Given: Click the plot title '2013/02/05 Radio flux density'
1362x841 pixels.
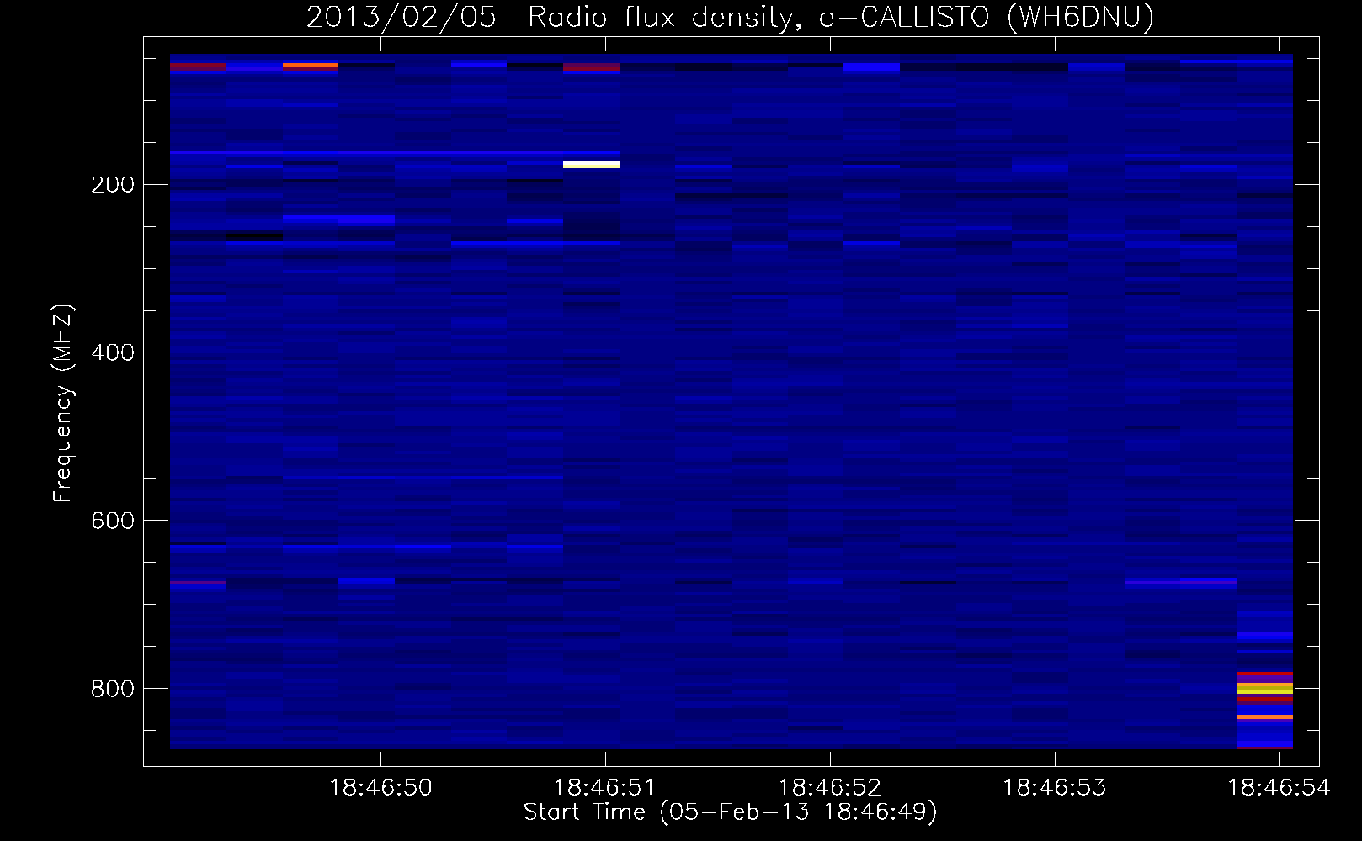Looking at the screenshot, I should (551, 18).
